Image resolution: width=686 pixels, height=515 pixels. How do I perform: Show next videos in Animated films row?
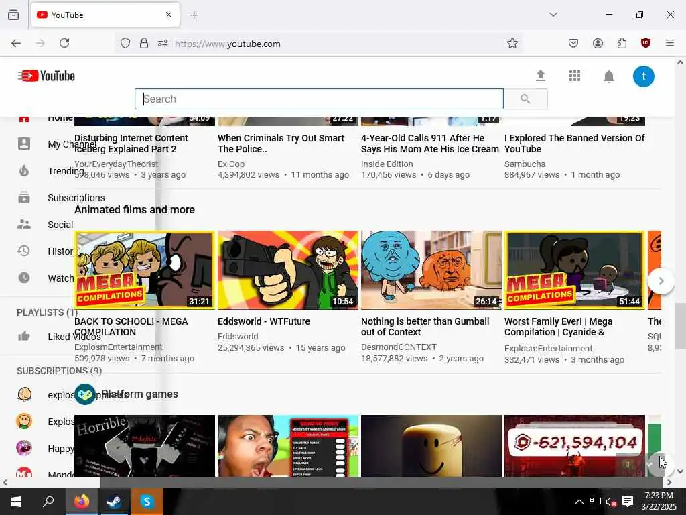[x=661, y=281]
